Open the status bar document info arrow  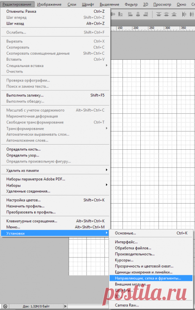pos(65,306)
